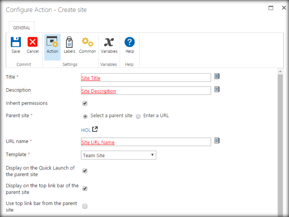Choose the Enter a URL radio option
The image size is (289, 217).
(x=138, y=116)
